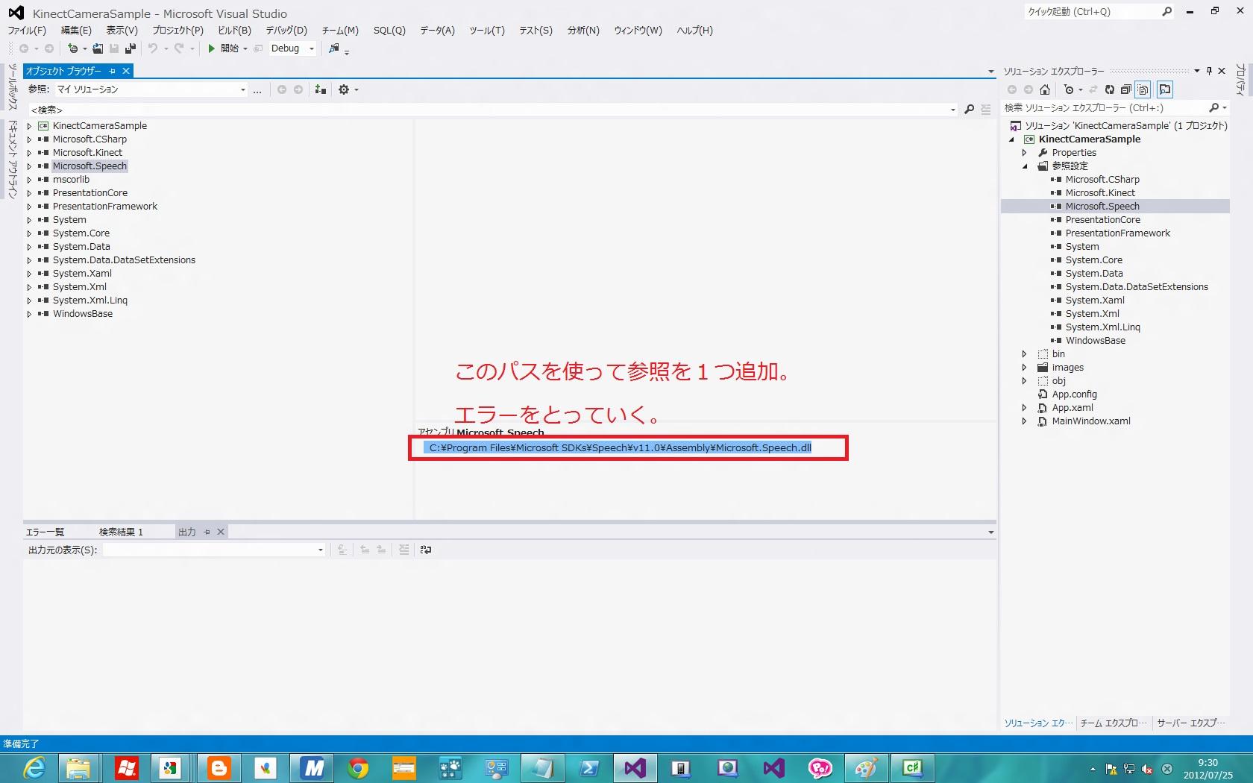The image size is (1253, 783).
Task: Switch to the エラー一覧 tab
Action: pos(45,532)
